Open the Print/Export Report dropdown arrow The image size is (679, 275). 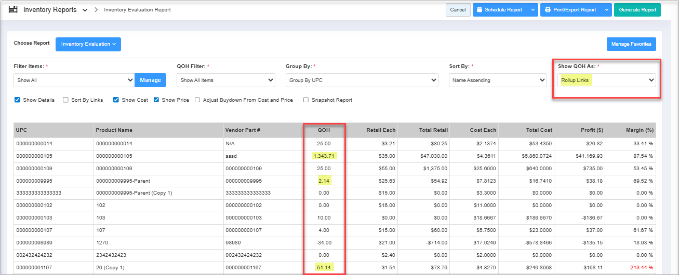coord(606,10)
